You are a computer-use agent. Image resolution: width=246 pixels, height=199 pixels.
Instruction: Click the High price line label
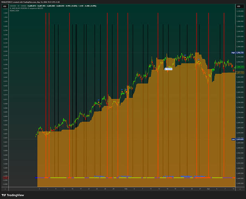[x=238, y=53]
